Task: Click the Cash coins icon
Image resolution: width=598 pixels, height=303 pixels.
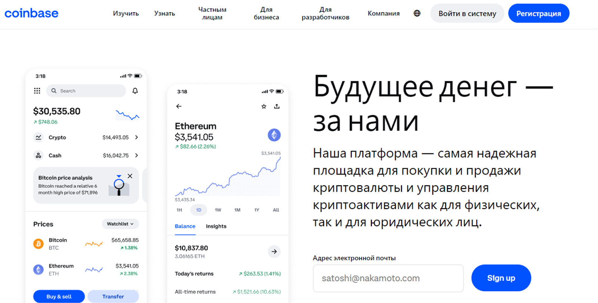Action: pyautogui.click(x=38, y=155)
